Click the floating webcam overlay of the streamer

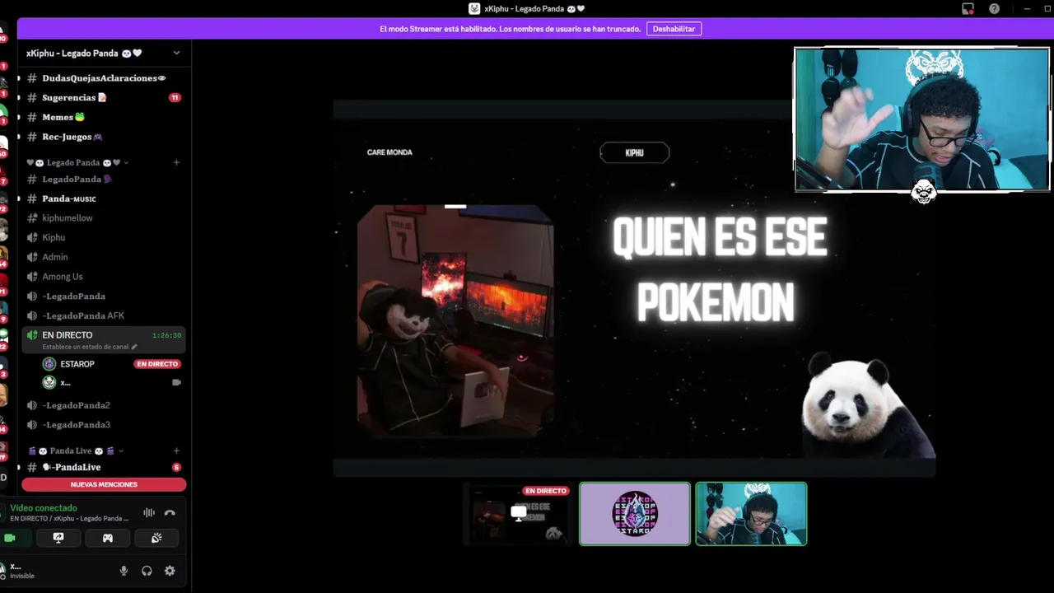point(922,119)
